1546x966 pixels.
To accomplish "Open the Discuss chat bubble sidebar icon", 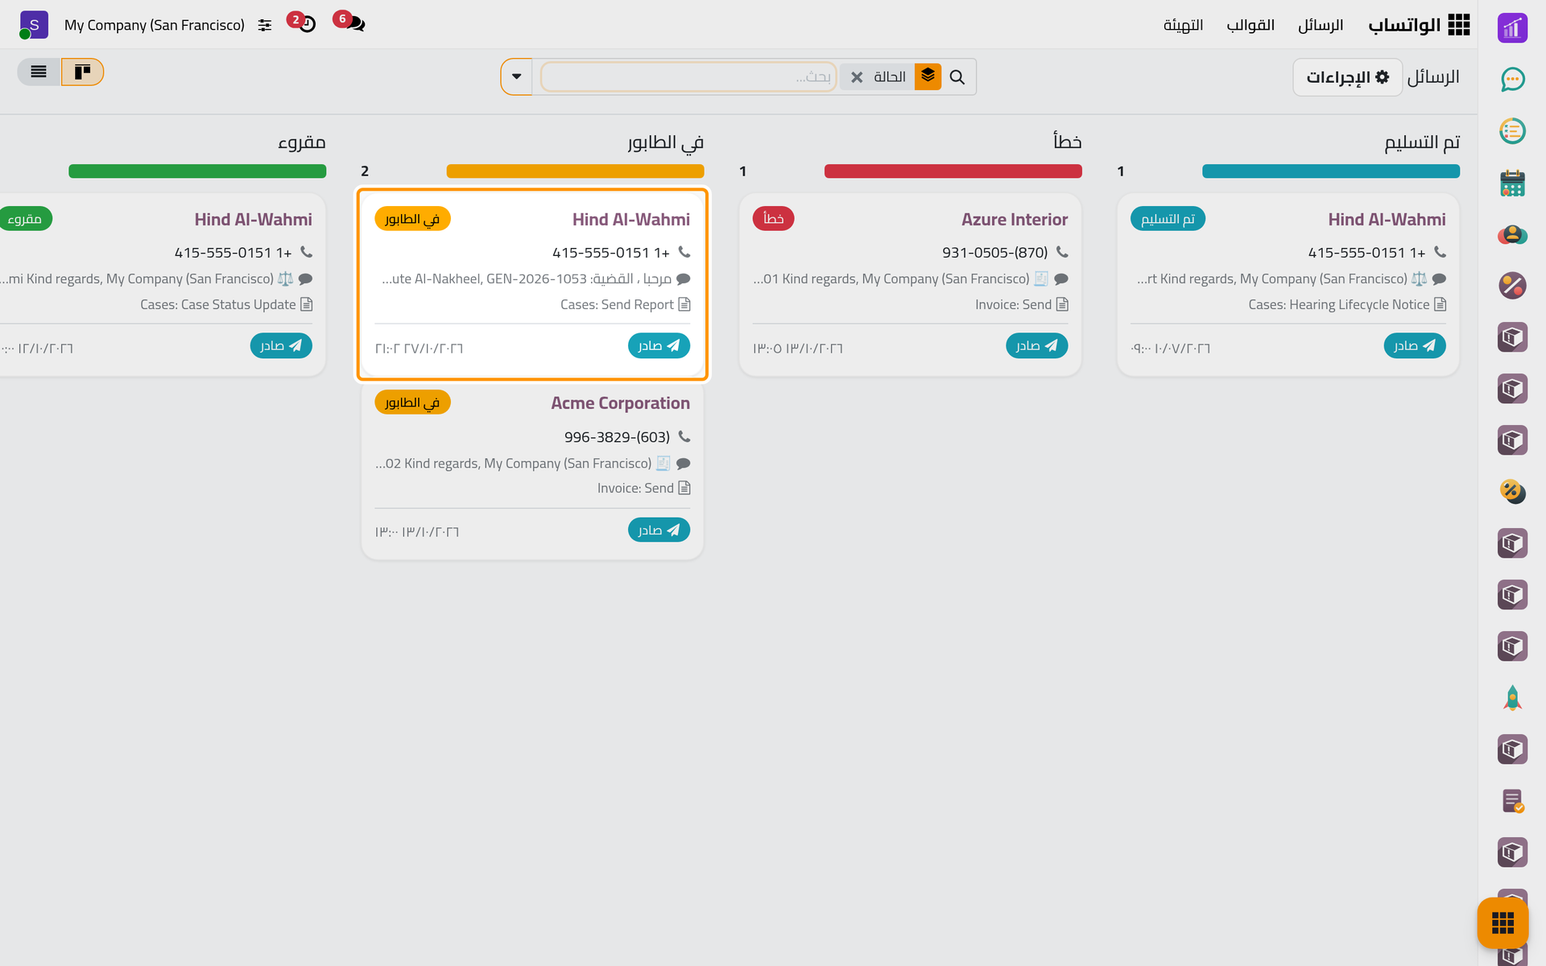I will [x=1512, y=79].
